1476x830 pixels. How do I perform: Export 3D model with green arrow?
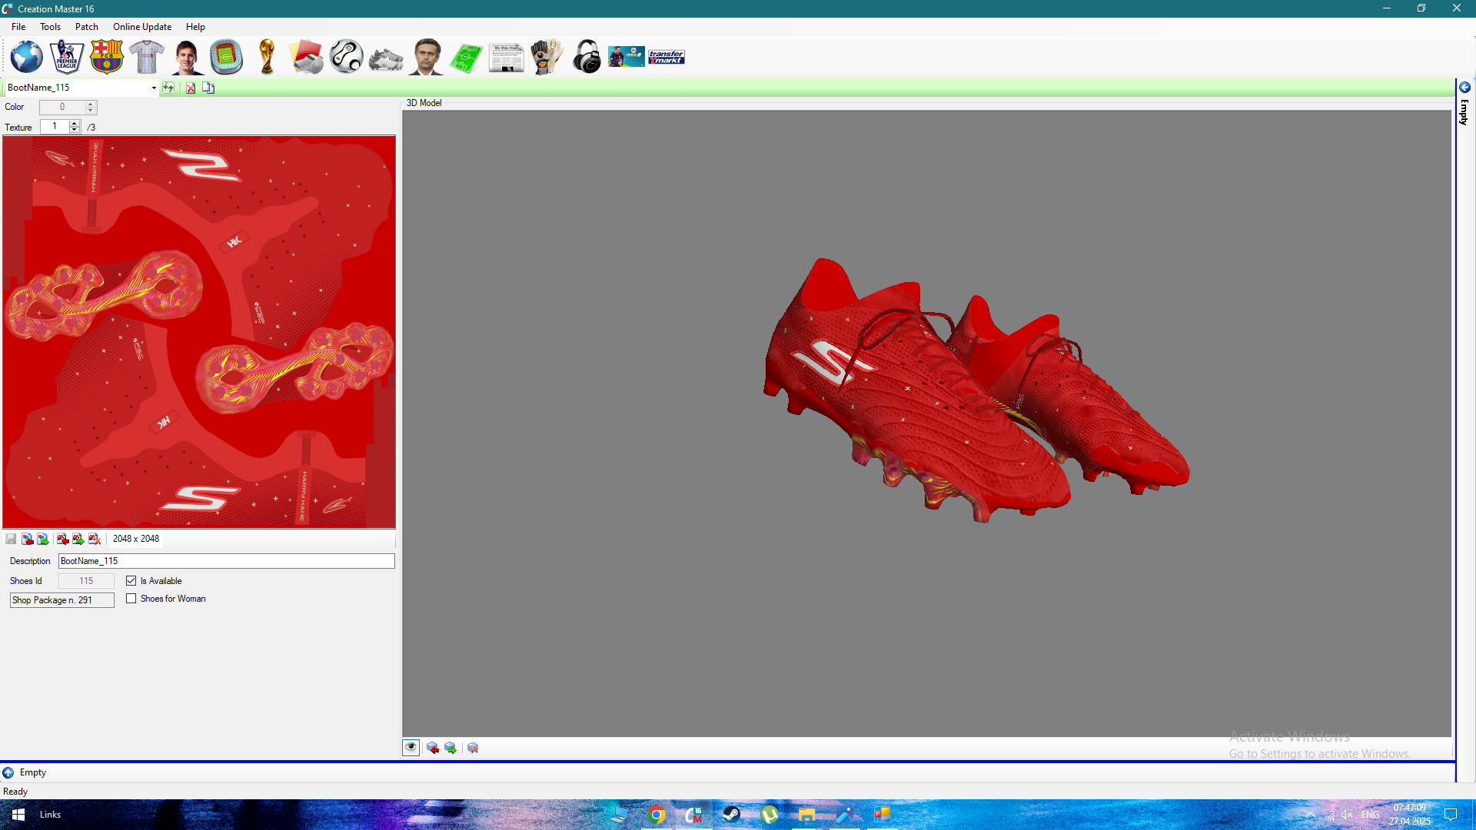coord(450,748)
